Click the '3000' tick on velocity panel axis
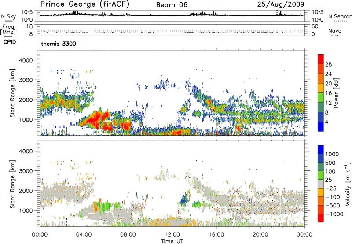This screenshot has width=352, height=244. pos(26,171)
